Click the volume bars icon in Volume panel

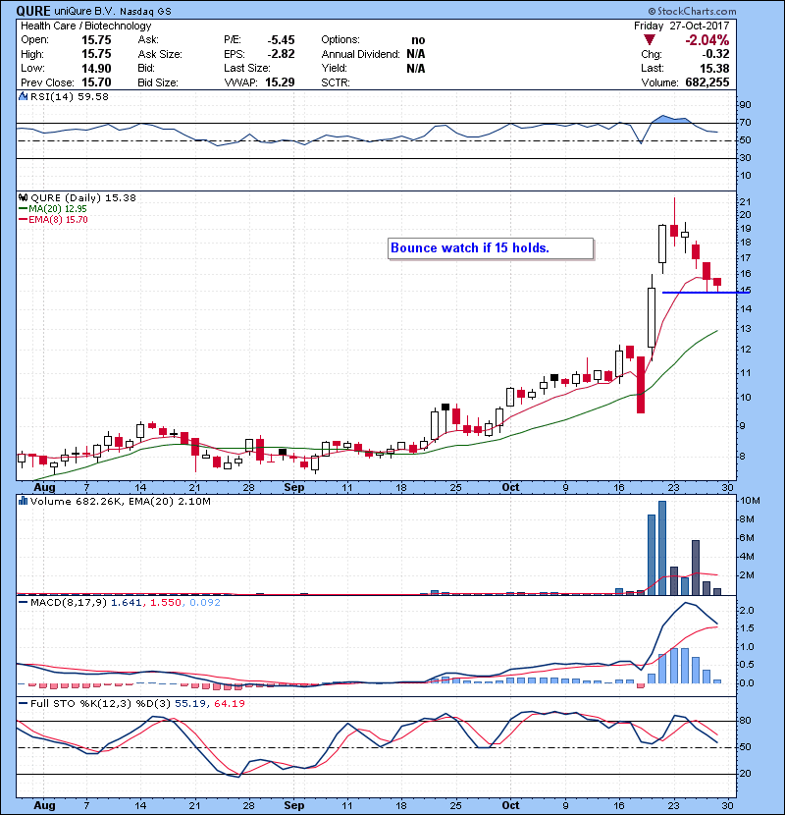coord(23,501)
